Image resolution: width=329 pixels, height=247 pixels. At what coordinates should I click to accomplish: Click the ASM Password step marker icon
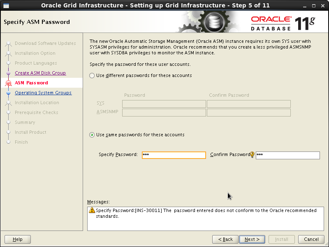tap(8, 83)
